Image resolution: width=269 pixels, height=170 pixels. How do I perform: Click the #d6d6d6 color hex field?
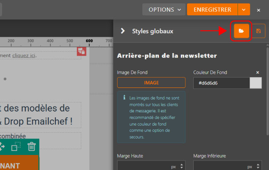point(221,83)
